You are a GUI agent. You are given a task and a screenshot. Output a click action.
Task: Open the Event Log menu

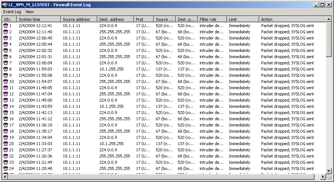(x=12, y=12)
